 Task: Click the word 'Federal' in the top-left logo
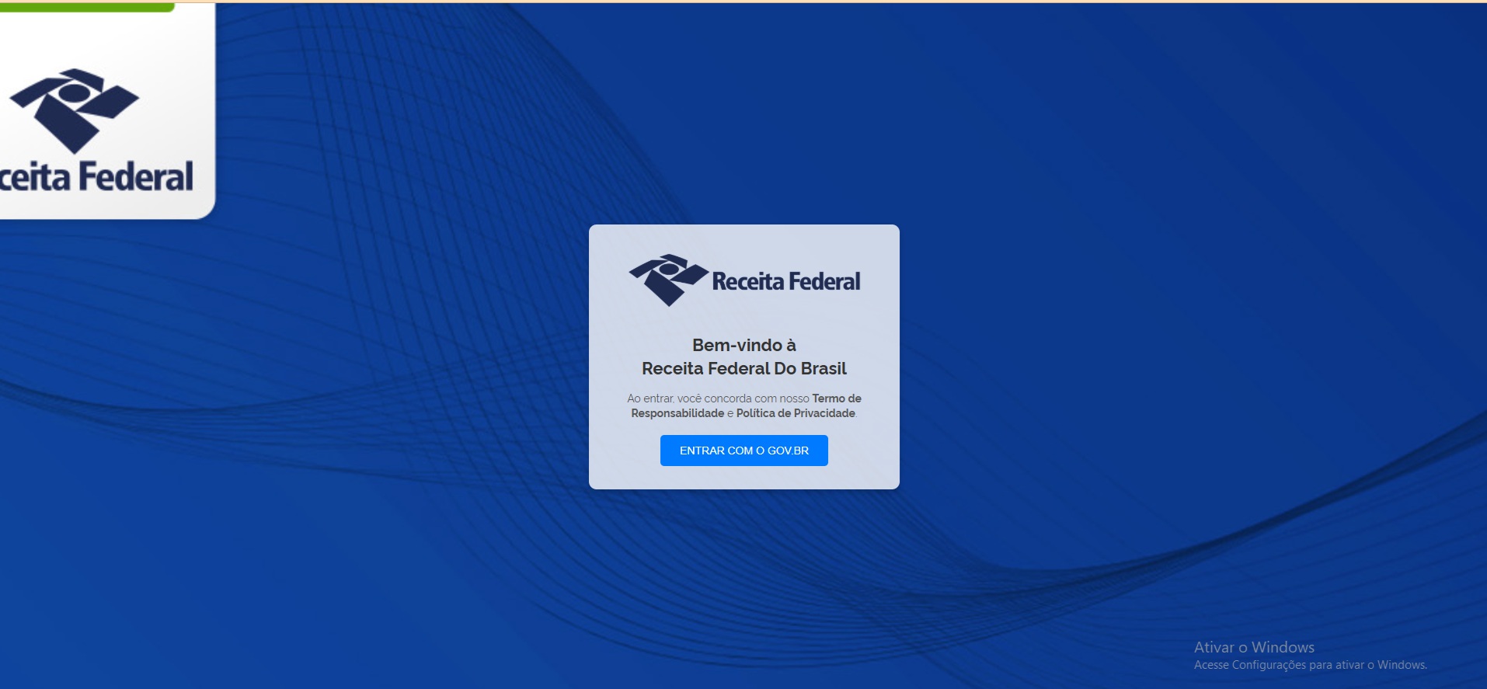click(x=136, y=177)
